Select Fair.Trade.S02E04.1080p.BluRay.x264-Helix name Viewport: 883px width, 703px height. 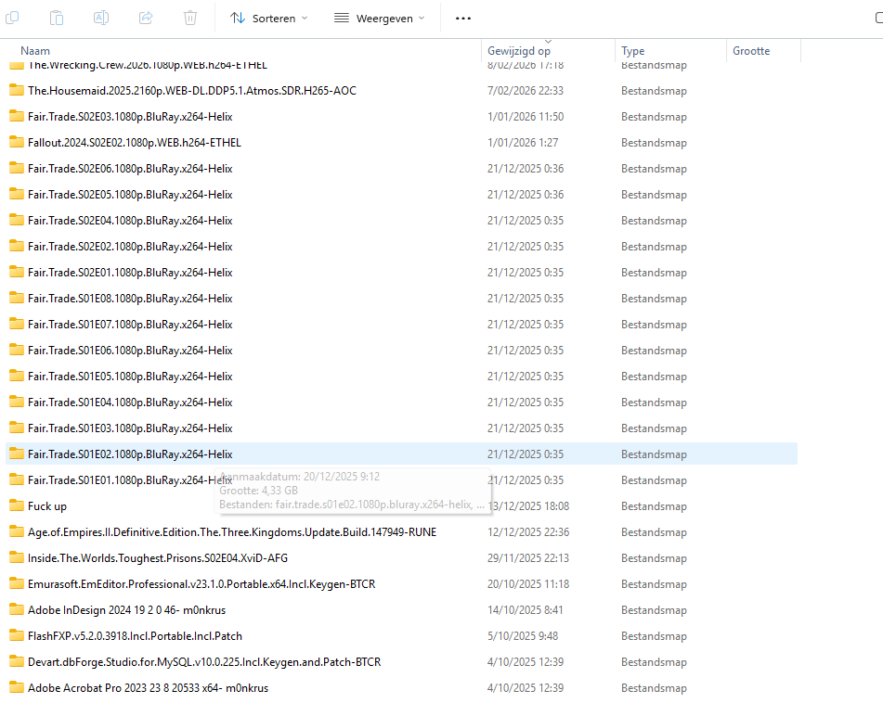(x=130, y=221)
